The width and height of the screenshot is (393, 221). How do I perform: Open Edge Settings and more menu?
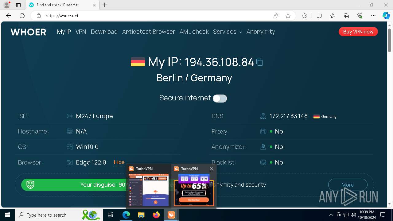(373, 16)
